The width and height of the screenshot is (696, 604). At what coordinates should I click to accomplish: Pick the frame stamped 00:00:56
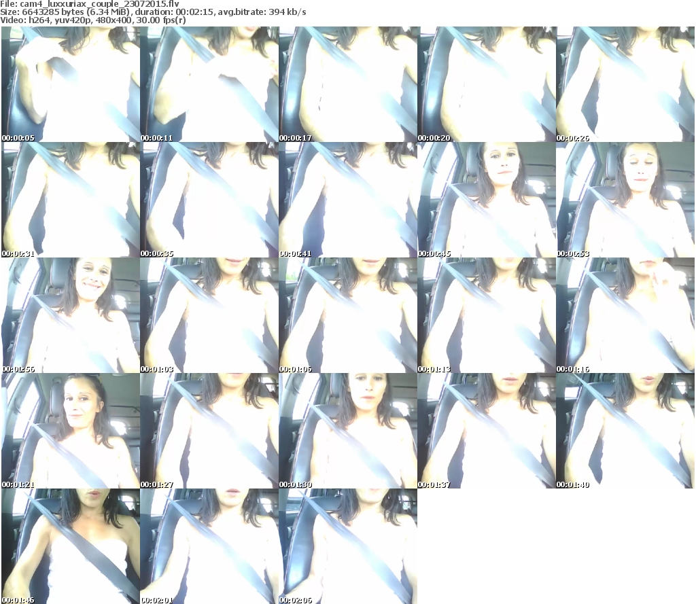coord(71,315)
